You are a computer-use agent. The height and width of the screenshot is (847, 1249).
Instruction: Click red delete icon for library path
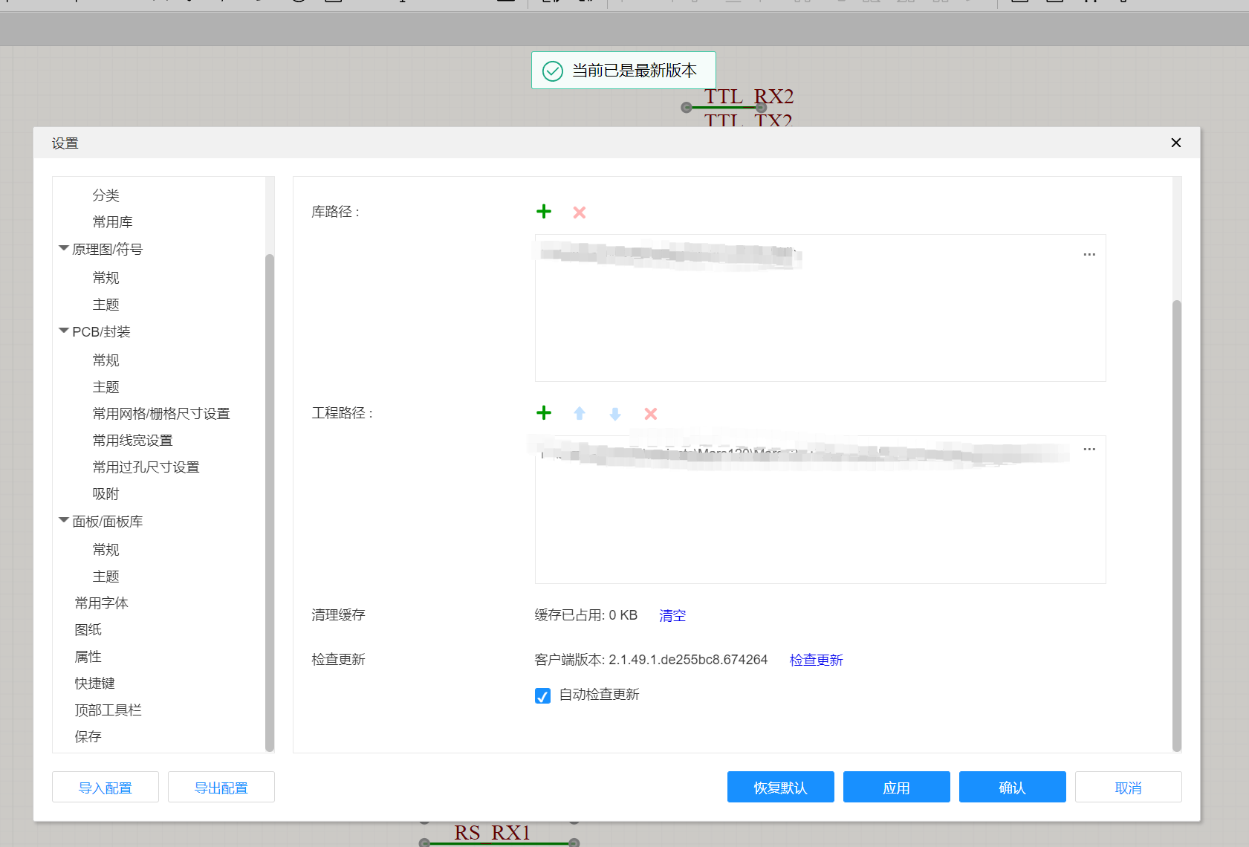(580, 212)
